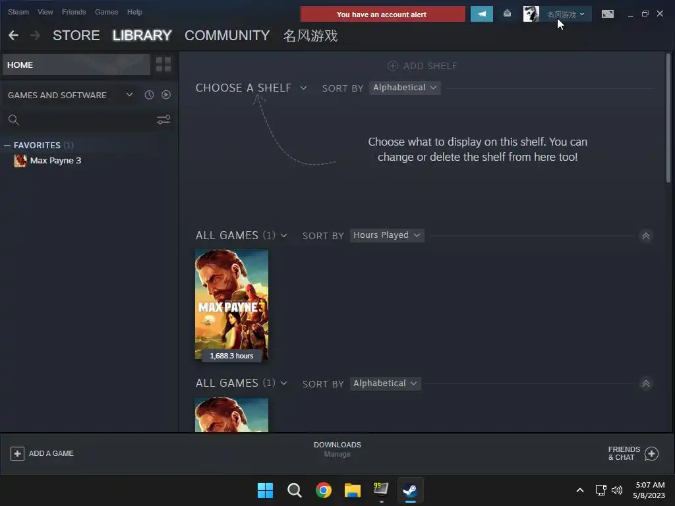The image size is (675, 506).
Task: Open DOWNLOADS Manage
Action: pyautogui.click(x=337, y=449)
